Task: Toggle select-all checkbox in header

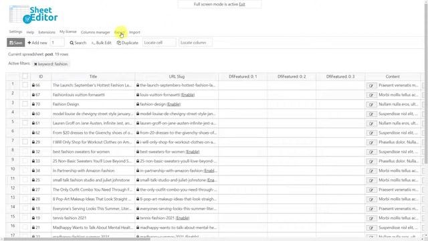Action: point(25,76)
